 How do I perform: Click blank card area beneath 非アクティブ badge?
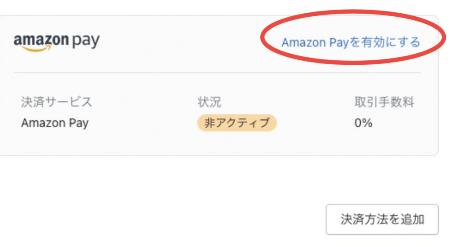click(x=237, y=143)
